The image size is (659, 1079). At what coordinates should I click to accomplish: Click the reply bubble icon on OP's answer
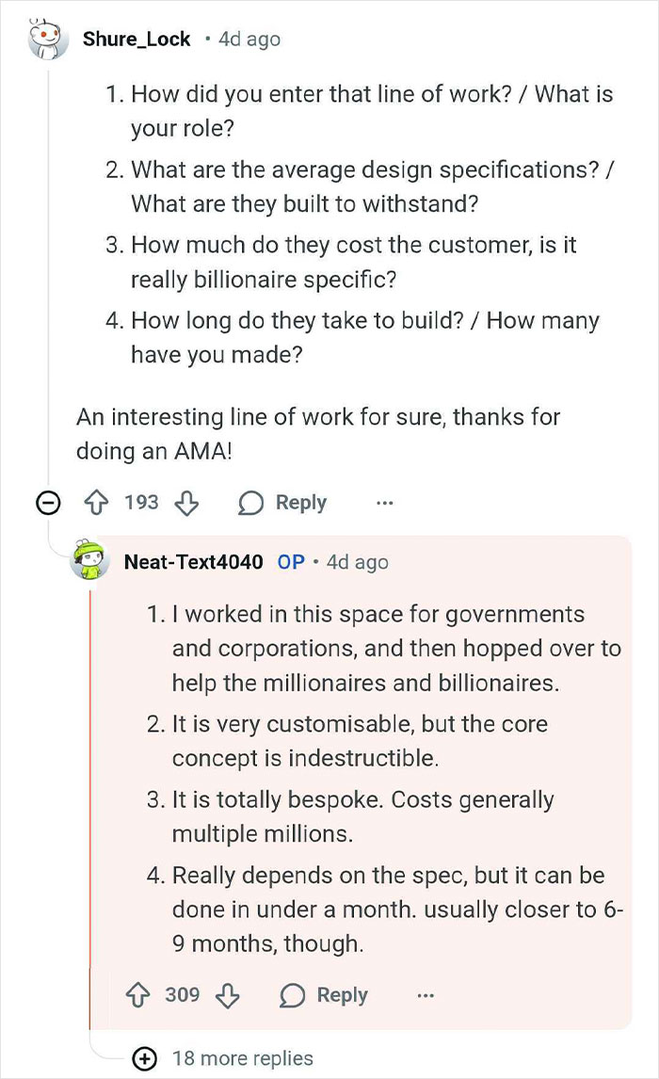tap(293, 995)
